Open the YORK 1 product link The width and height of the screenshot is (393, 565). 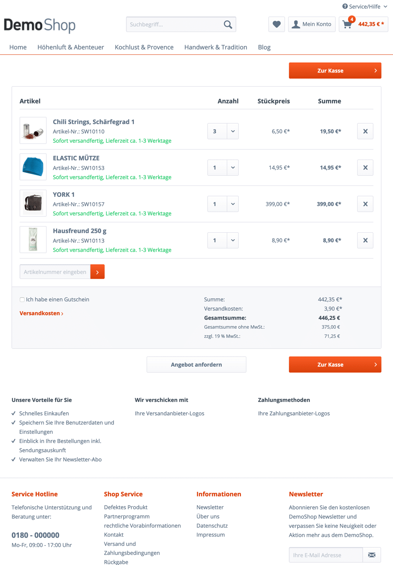point(64,195)
